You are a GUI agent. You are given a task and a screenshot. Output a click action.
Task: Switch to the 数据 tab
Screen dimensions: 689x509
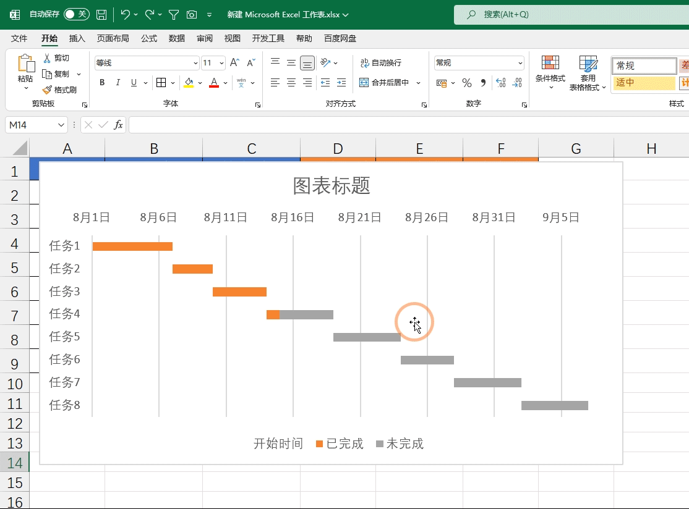177,39
